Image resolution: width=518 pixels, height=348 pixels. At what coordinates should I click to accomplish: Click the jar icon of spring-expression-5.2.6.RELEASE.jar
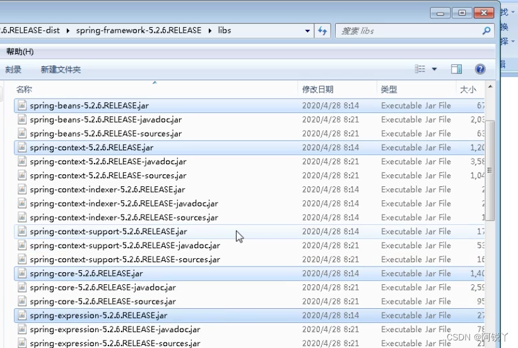click(x=22, y=315)
